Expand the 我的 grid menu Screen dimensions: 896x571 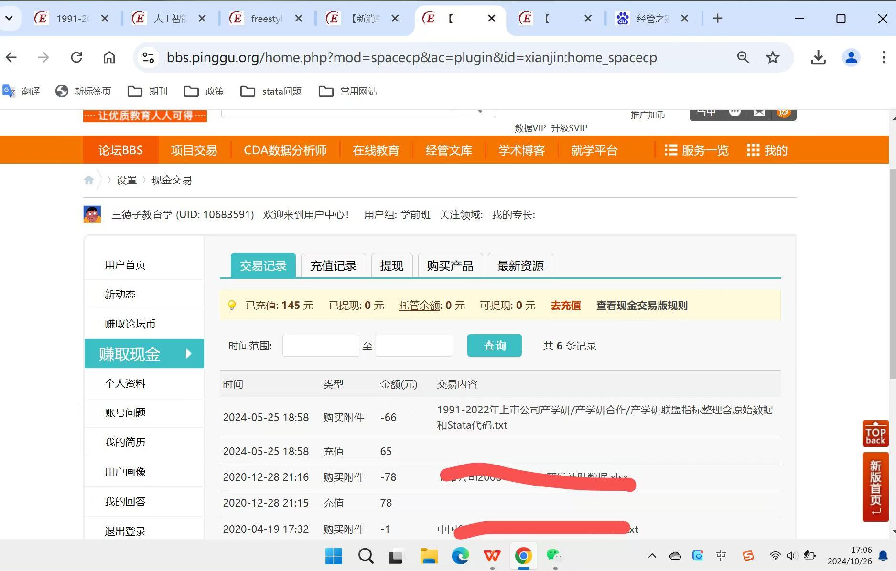point(767,150)
